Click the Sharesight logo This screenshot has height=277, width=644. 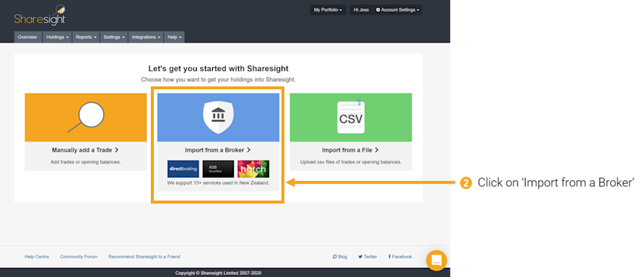click(40, 15)
